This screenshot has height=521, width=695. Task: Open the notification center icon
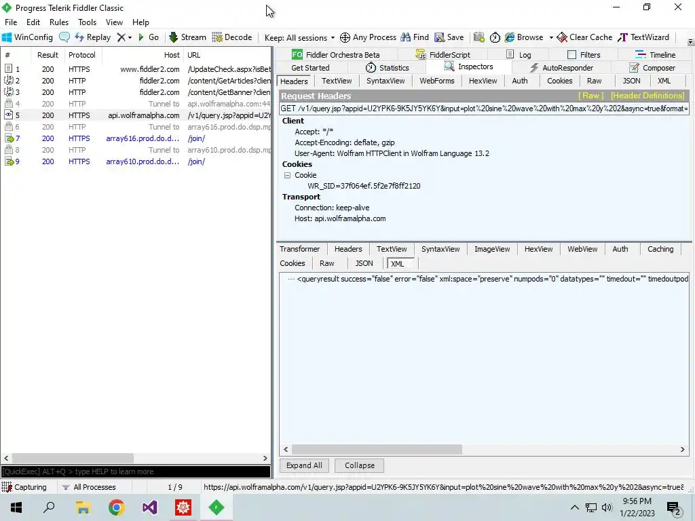(x=673, y=507)
